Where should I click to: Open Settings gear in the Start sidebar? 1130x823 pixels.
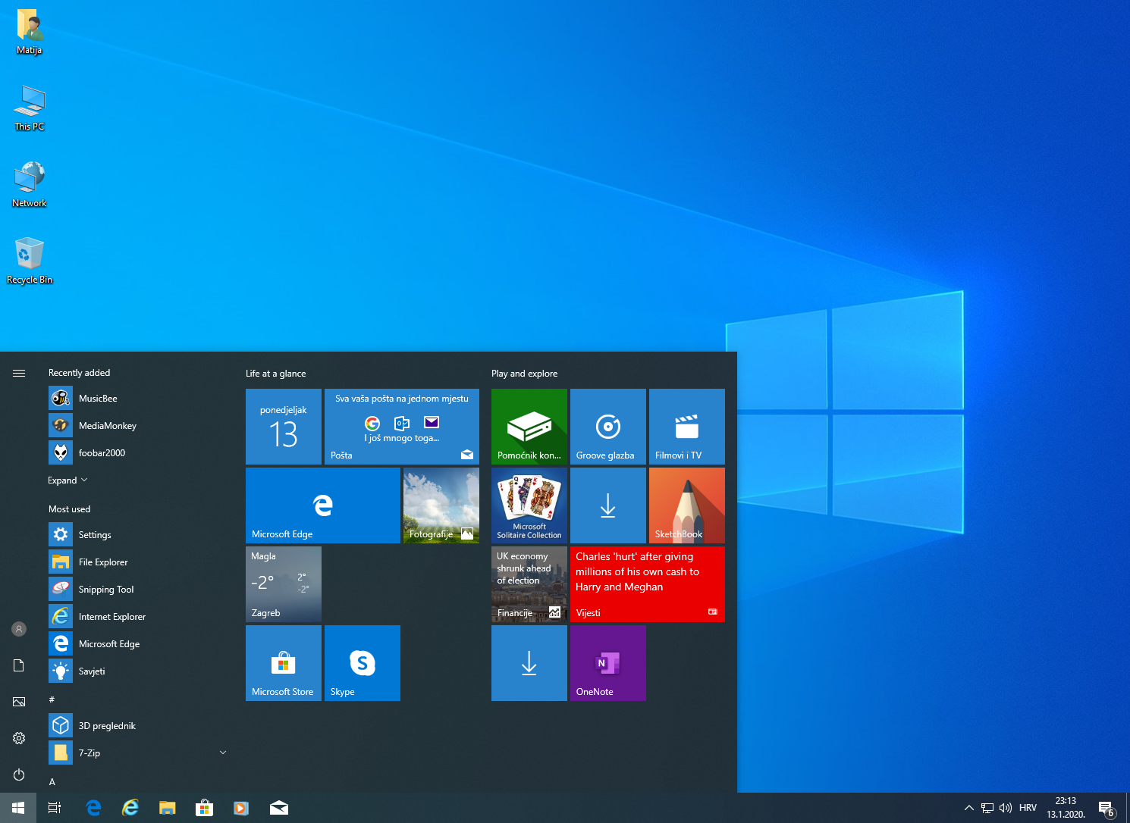point(19,738)
